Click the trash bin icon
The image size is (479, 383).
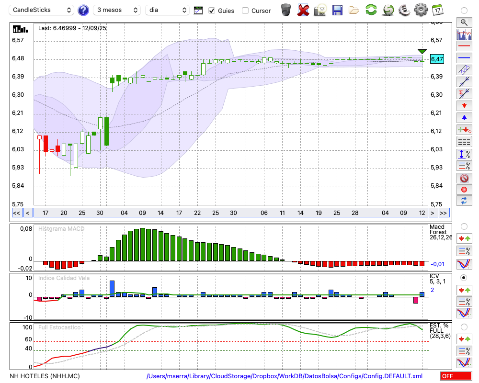[x=286, y=10]
